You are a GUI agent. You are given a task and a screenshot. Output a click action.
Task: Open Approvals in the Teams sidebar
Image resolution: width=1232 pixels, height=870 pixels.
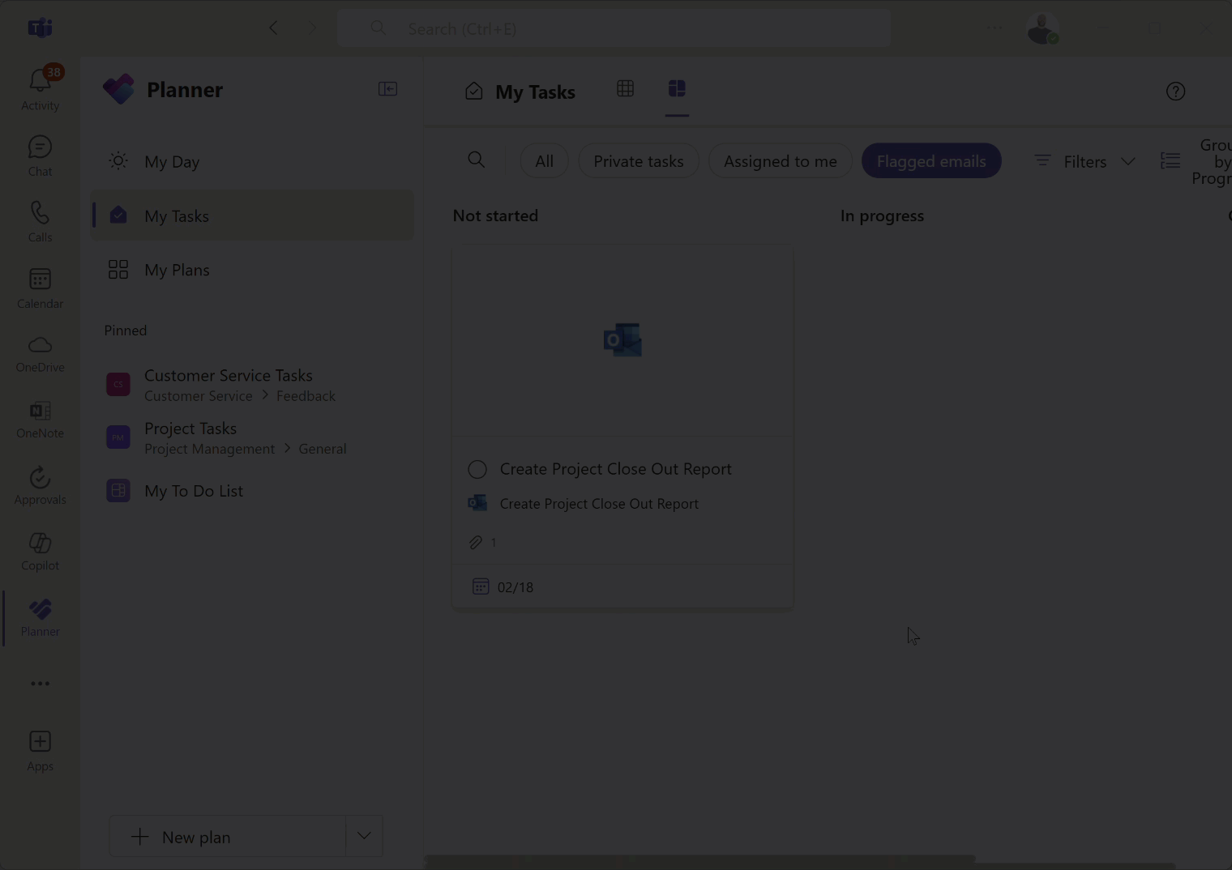coord(40,486)
